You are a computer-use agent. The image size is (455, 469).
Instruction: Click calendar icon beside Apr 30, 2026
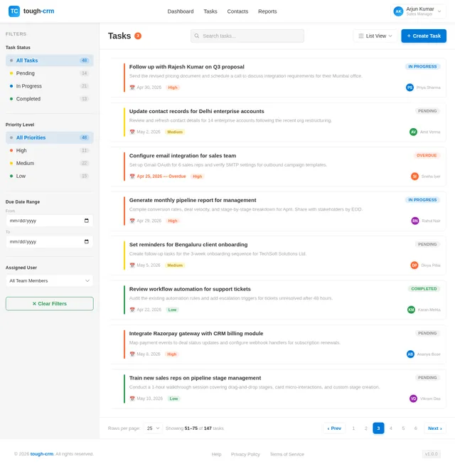pos(132,88)
